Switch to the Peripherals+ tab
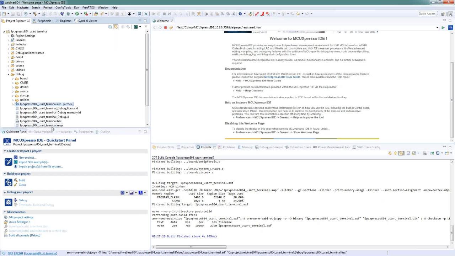This screenshot has width=455, height=256. point(45,21)
